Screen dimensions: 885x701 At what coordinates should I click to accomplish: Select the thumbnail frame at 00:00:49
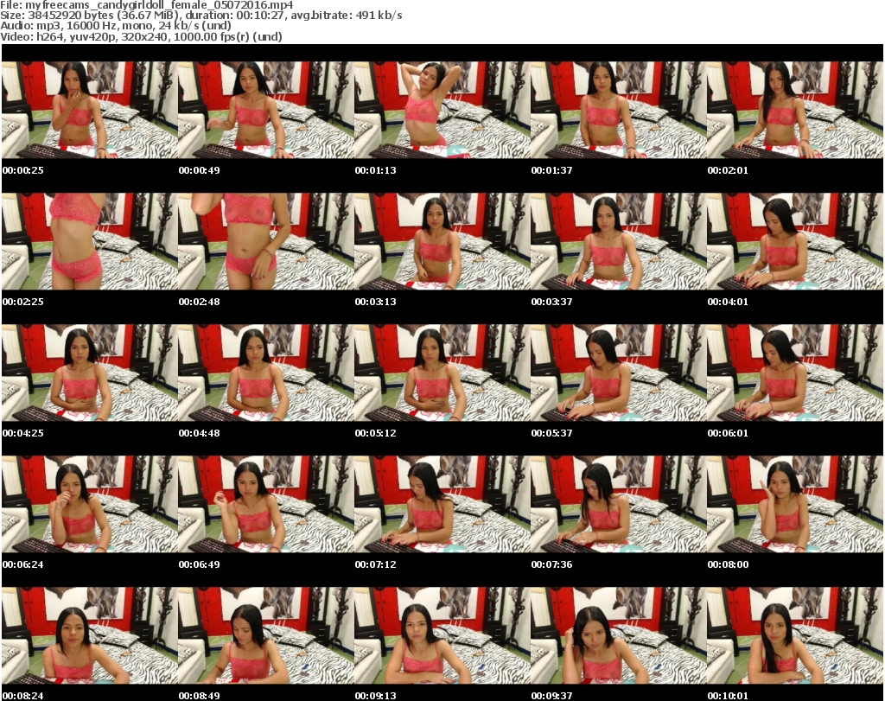click(x=266, y=110)
